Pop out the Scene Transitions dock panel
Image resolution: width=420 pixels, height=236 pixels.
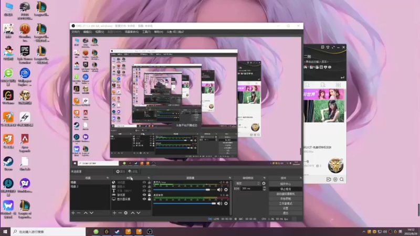coord(265,178)
